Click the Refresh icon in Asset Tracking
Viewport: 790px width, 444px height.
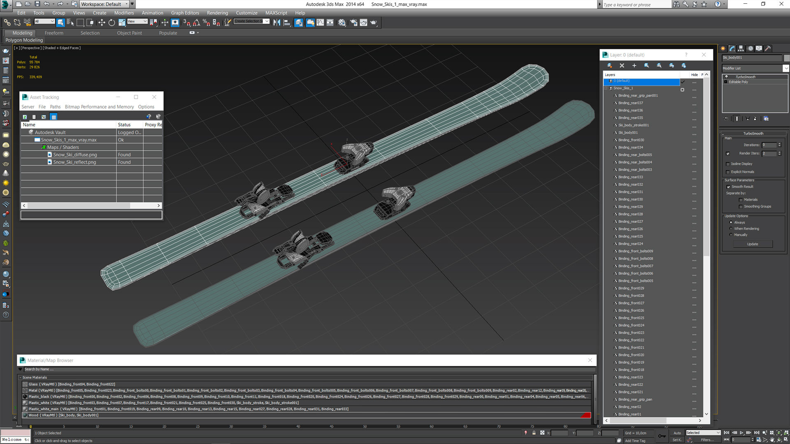pyautogui.click(x=25, y=117)
